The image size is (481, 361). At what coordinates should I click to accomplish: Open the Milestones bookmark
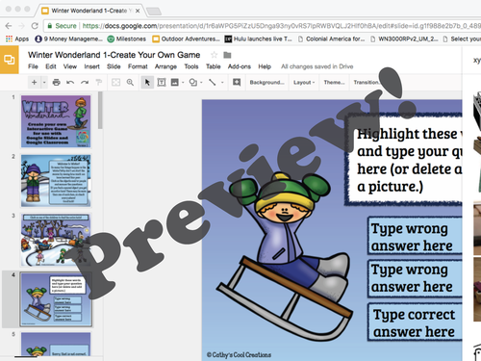click(x=127, y=39)
